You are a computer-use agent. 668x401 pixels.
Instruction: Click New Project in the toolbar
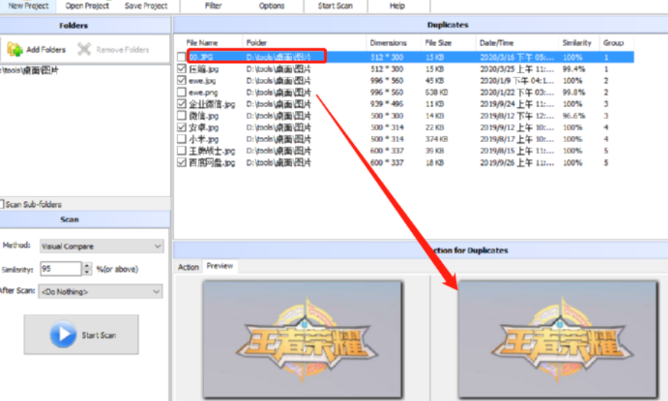point(28,6)
